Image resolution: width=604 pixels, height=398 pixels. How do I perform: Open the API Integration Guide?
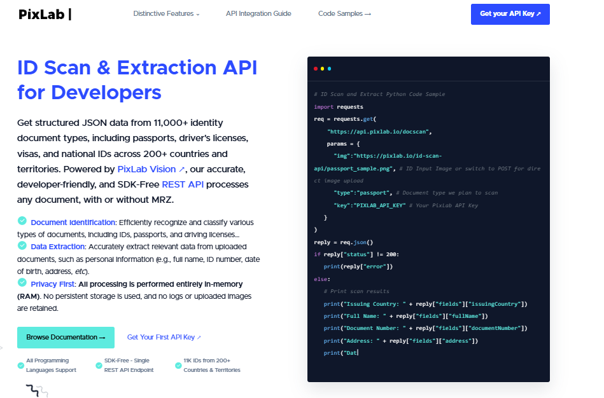[258, 13]
